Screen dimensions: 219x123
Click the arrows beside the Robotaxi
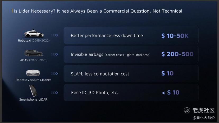pyautogui.click(x=54, y=35)
